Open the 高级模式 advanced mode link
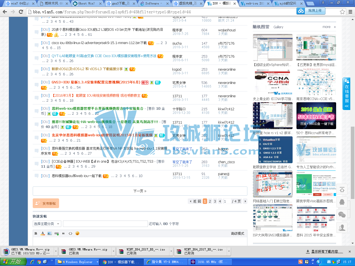 pyautogui.click(x=237, y=234)
